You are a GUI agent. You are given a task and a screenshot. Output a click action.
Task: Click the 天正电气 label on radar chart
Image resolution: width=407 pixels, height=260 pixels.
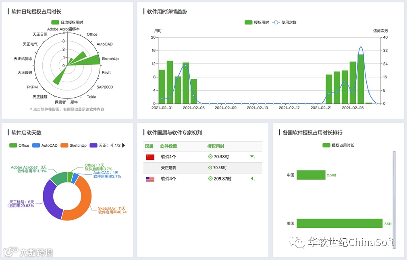[x=30, y=44]
